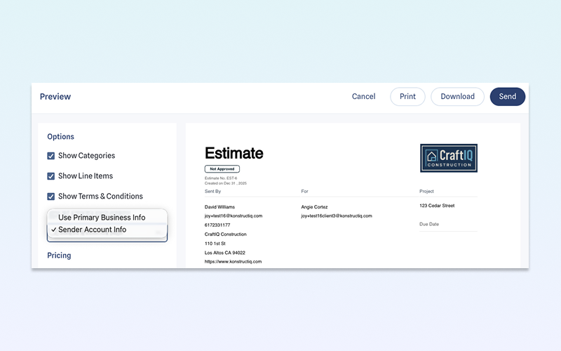Click the Estimate heading

click(x=234, y=153)
